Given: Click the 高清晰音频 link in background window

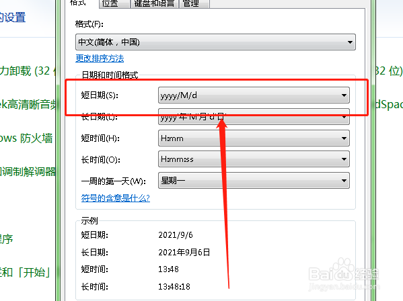Looking at the screenshot, I should pyautogui.click(x=28, y=104).
